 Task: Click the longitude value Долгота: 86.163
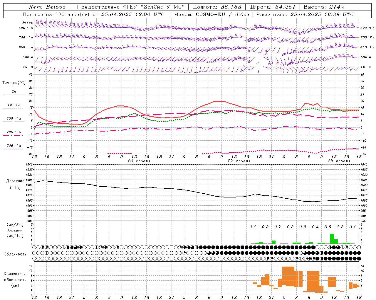pyautogui.click(x=217, y=7)
